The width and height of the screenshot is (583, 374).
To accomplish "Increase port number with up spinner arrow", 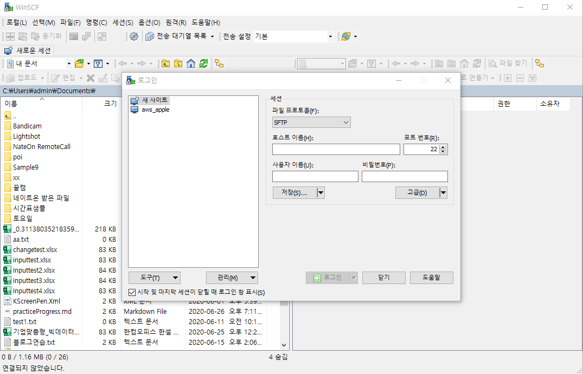I will coord(443,147).
